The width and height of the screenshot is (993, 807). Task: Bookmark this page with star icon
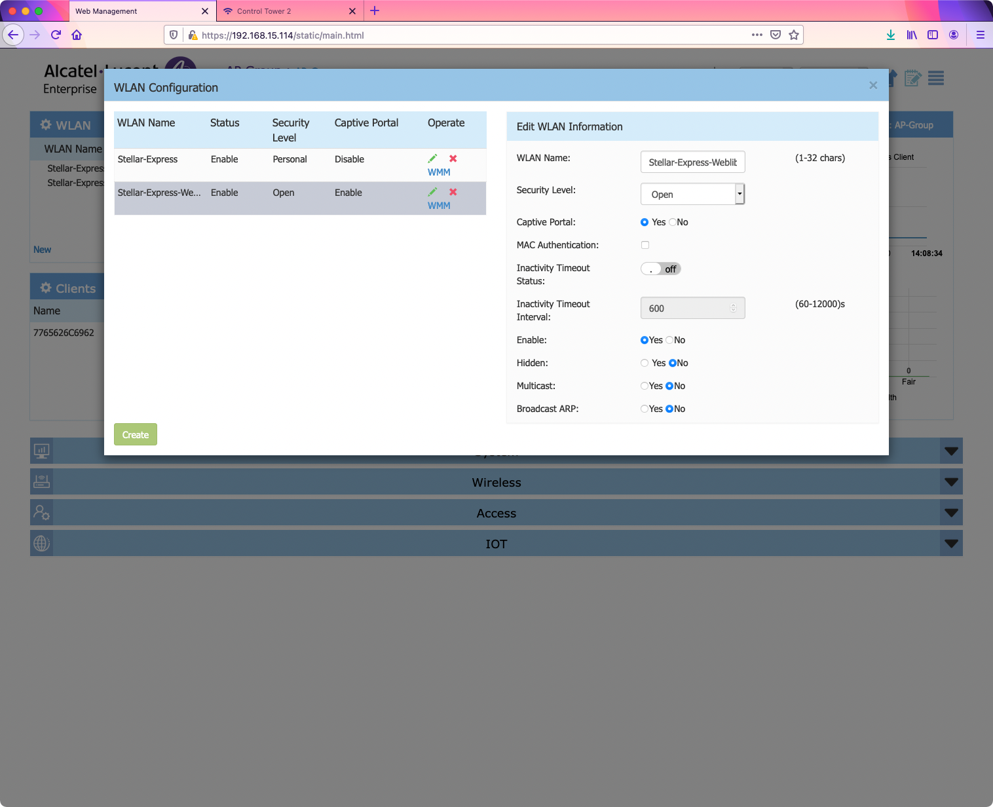(x=794, y=35)
